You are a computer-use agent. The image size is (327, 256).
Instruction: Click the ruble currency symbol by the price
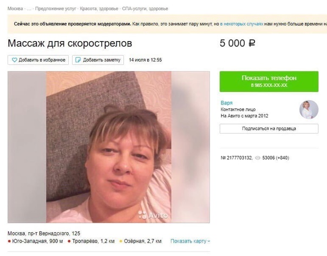tap(252, 43)
